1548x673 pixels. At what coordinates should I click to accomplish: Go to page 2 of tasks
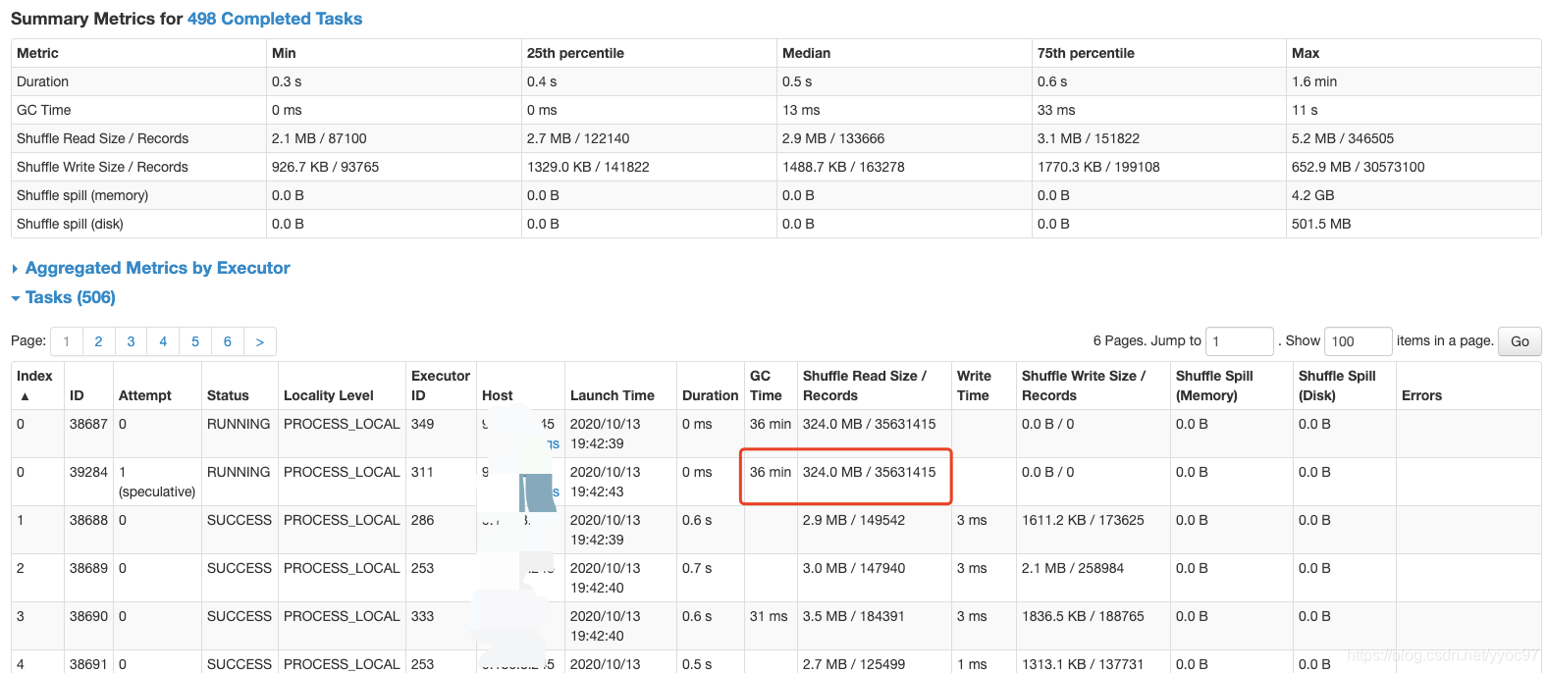pyautogui.click(x=98, y=341)
